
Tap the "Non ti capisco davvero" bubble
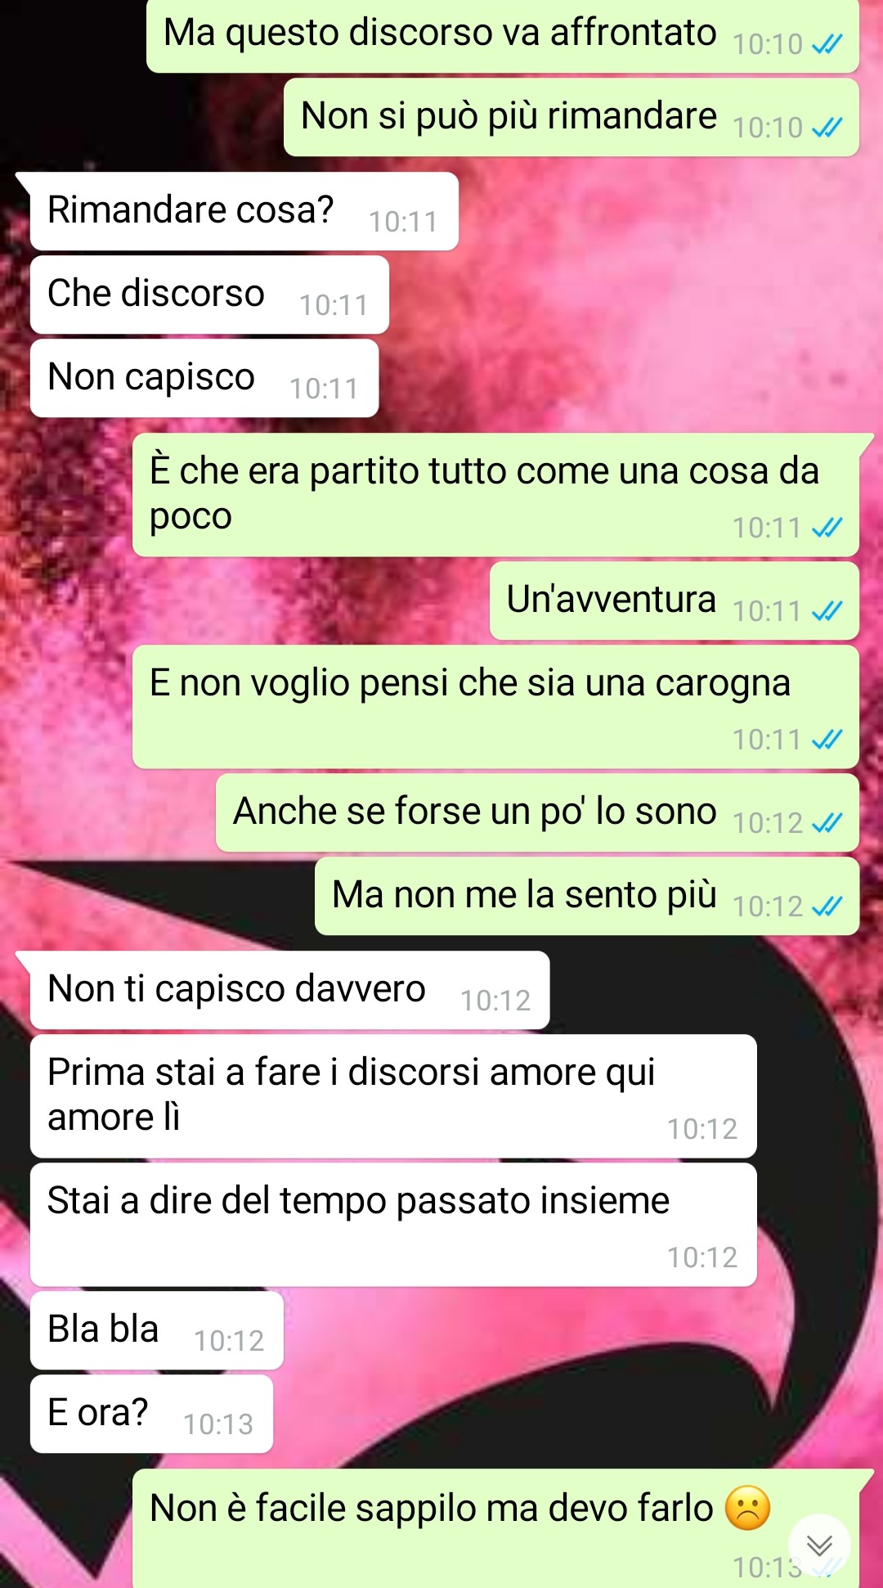click(x=289, y=990)
